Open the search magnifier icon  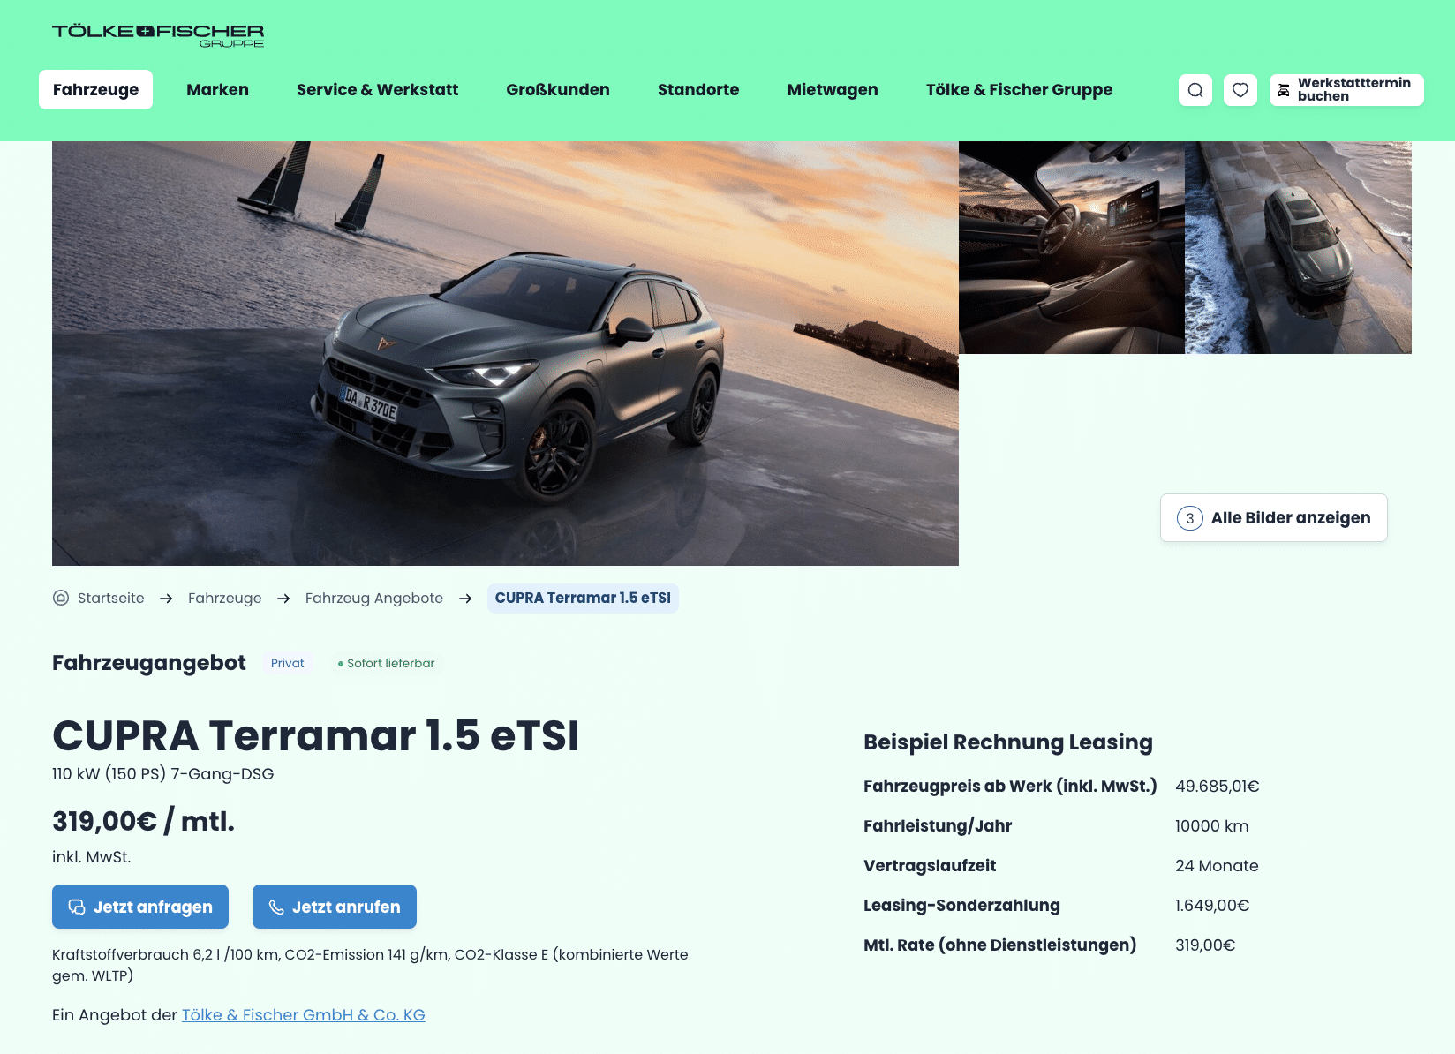[1195, 90]
